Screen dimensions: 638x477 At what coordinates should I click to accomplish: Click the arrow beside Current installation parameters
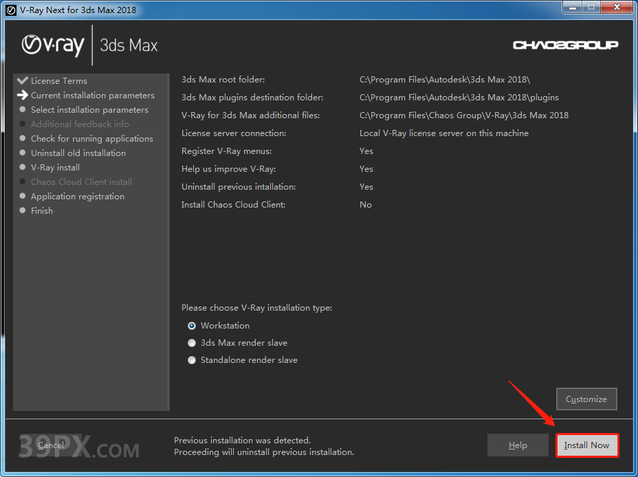click(23, 95)
